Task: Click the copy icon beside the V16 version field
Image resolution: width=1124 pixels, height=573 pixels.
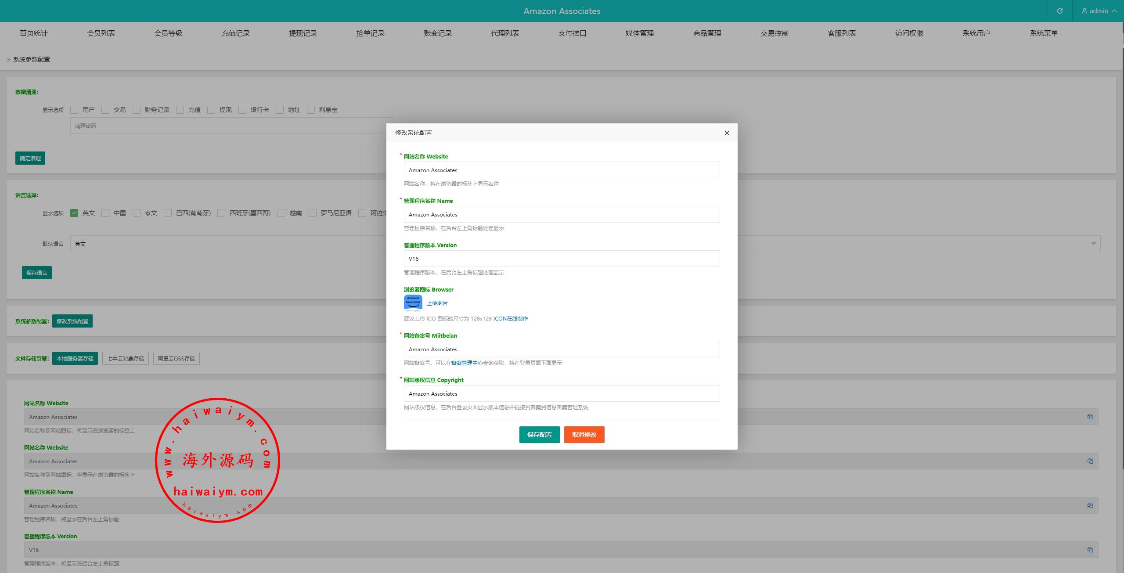Action: (1090, 549)
